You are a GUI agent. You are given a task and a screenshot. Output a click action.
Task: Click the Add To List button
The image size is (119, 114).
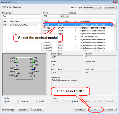(81, 110)
